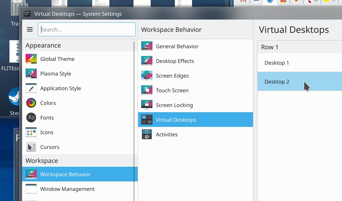Click the Steam desktop shortcut icon
Screen dimensions: 342x201
(x=15, y=97)
